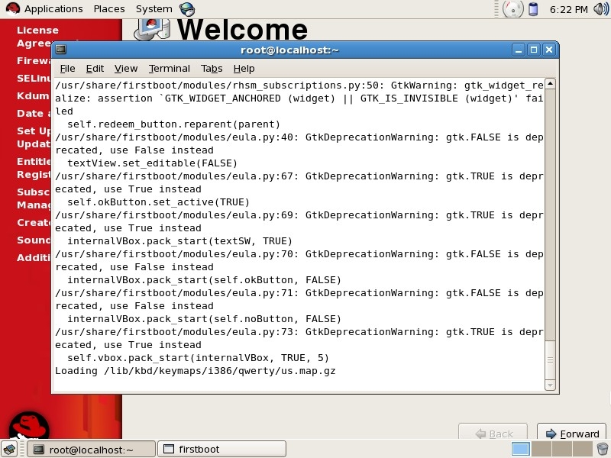This screenshot has height=458, width=611.
Task: Open the Terminal menu in menubar
Action: [169, 69]
